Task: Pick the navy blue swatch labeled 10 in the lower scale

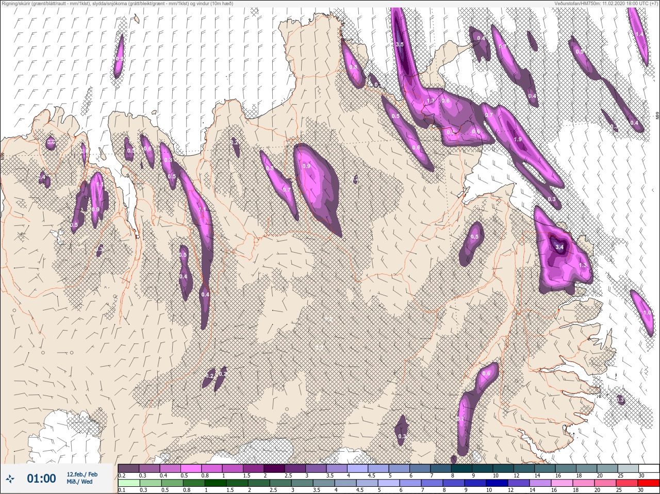Action: 496,483
